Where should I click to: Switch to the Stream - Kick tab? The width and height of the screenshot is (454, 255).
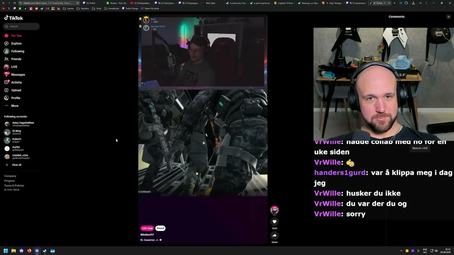tap(117, 3)
